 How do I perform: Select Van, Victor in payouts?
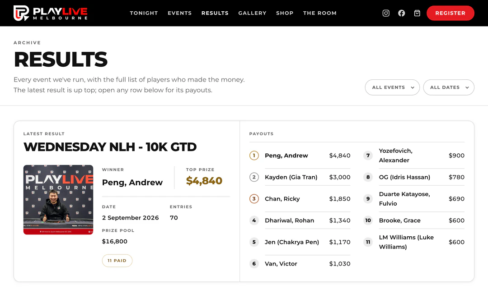(281, 264)
